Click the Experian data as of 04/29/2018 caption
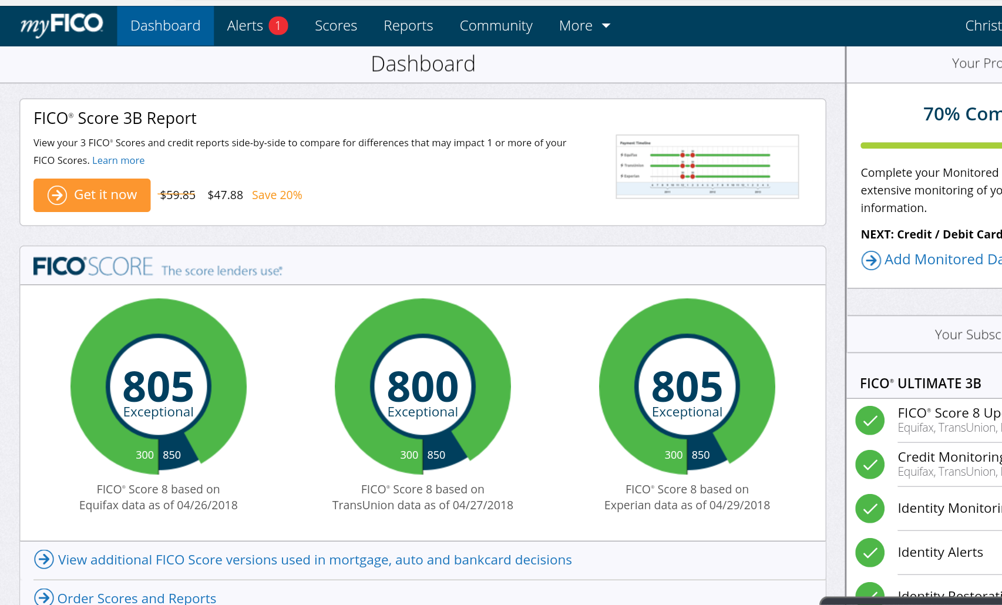The width and height of the screenshot is (1002, 605). [x=687, y=505]
